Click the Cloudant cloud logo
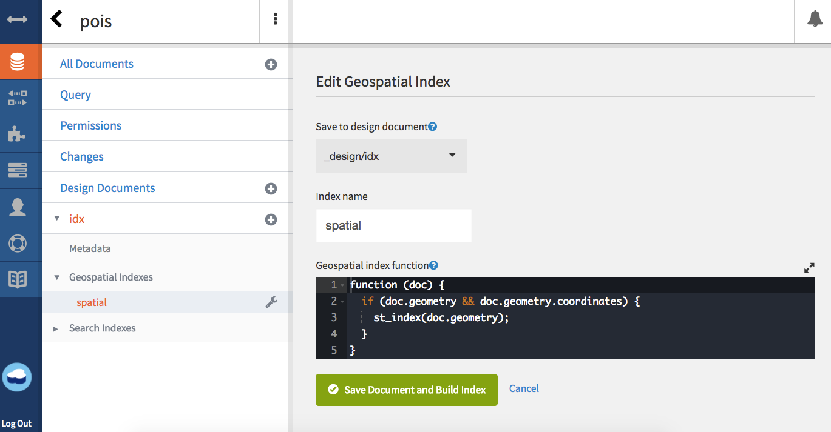This screenshot has height=432, width=831. (x=17, y=377)
